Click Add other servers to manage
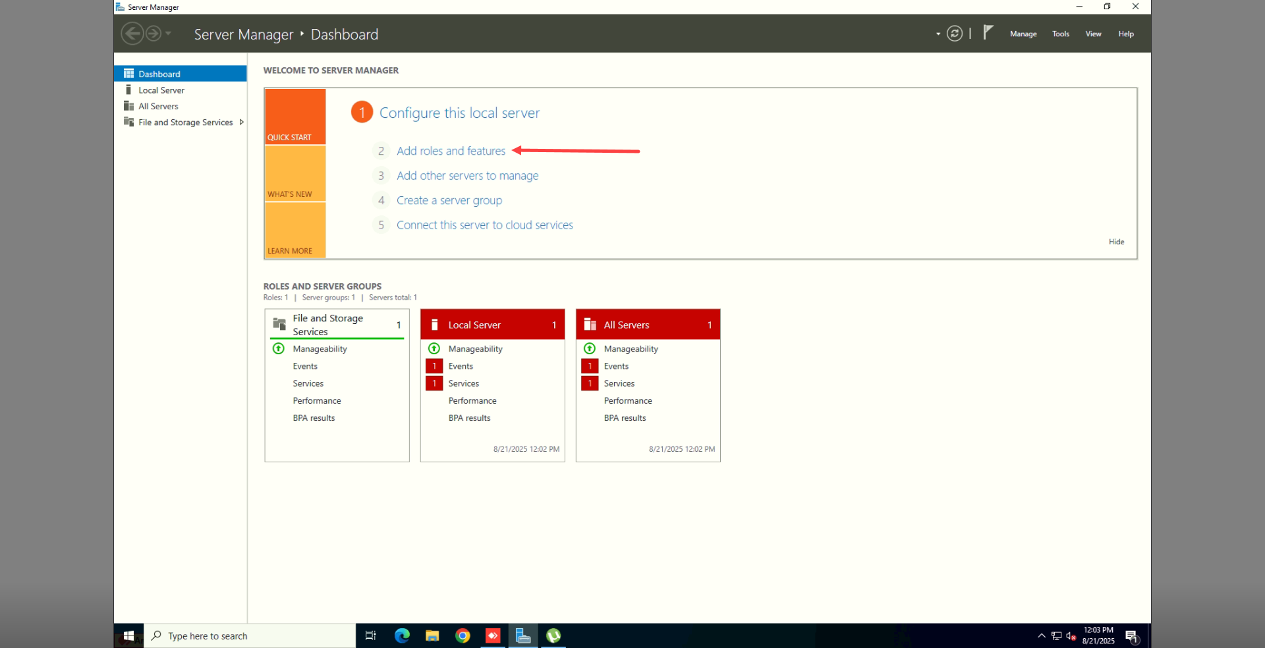 pos(467,176)
